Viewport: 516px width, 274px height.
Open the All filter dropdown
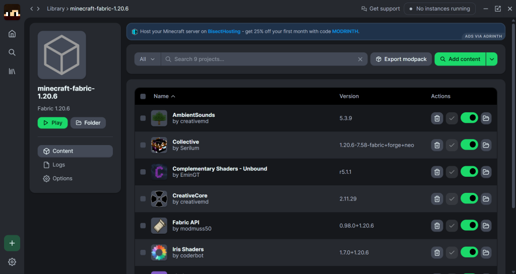coord(147,59)
